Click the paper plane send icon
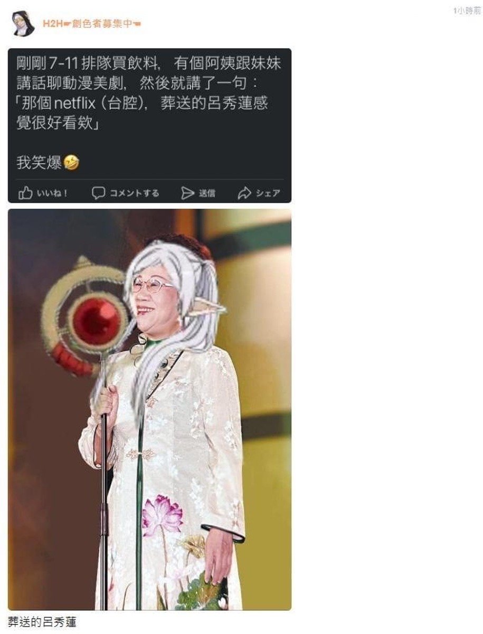This screenshot has height=634, width=483. (187, 193)
